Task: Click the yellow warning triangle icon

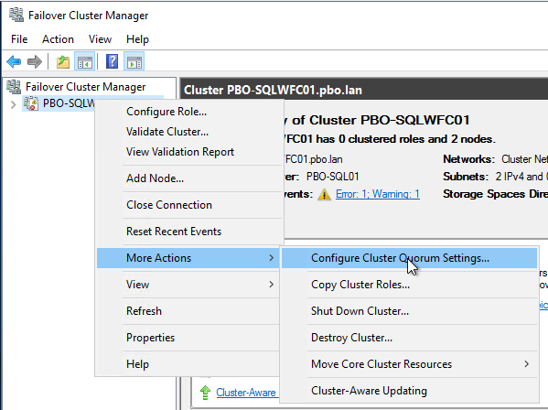Action: point(324,194)
